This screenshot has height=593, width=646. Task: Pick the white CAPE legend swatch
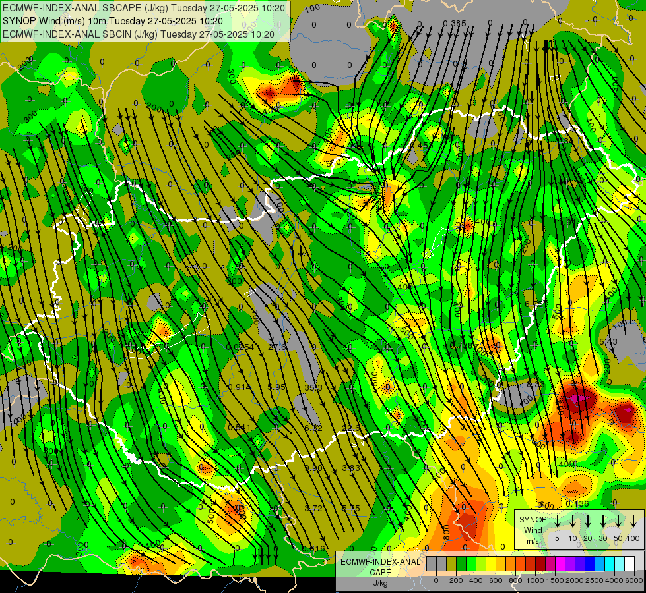coord(629,564)
